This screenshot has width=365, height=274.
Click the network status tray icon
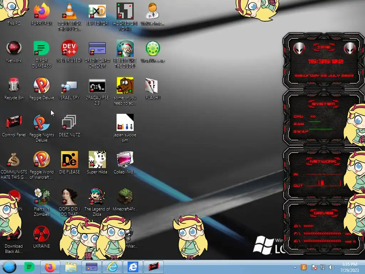(323, 267)
